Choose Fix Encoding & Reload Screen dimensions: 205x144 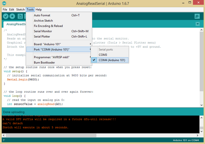(59, 26)
